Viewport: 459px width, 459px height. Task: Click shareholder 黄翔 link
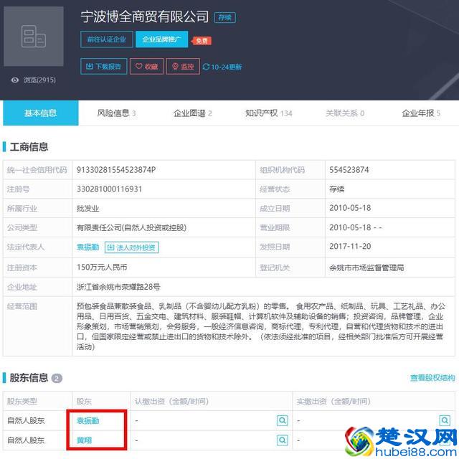pyautogui.click(x=84, y=440)
